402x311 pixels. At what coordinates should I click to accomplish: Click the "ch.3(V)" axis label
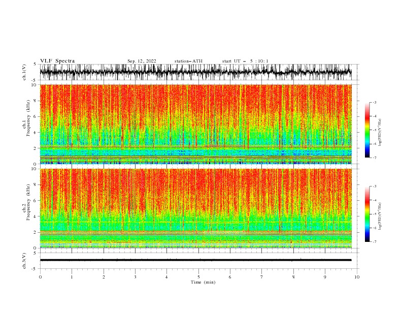pos(24,261)
